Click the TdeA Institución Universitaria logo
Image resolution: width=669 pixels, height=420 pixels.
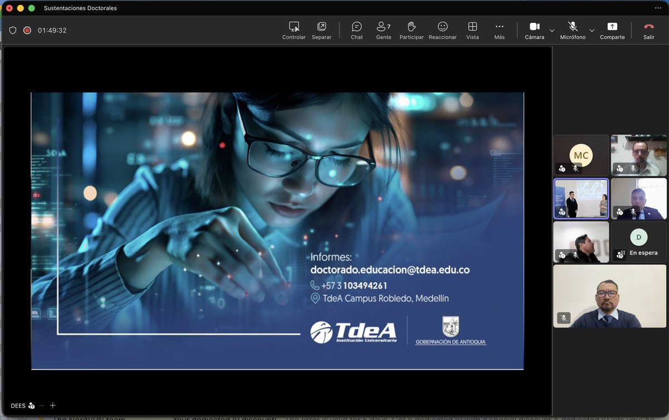coord(353,332)
